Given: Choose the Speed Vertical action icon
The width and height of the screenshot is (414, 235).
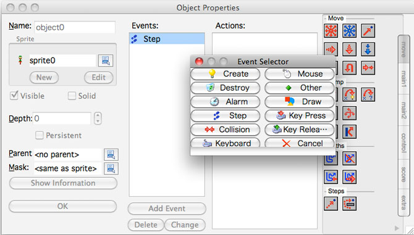Looking at the screenshot, I should (349, 49).
